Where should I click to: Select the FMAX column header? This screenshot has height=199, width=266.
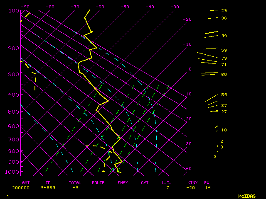(x=123, y=182)
